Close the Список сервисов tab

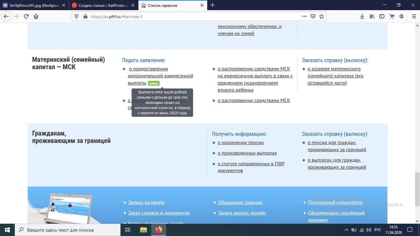click(202, 5)
